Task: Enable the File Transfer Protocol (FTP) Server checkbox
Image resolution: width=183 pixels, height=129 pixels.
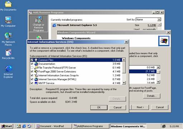Action: pos(32,68)
